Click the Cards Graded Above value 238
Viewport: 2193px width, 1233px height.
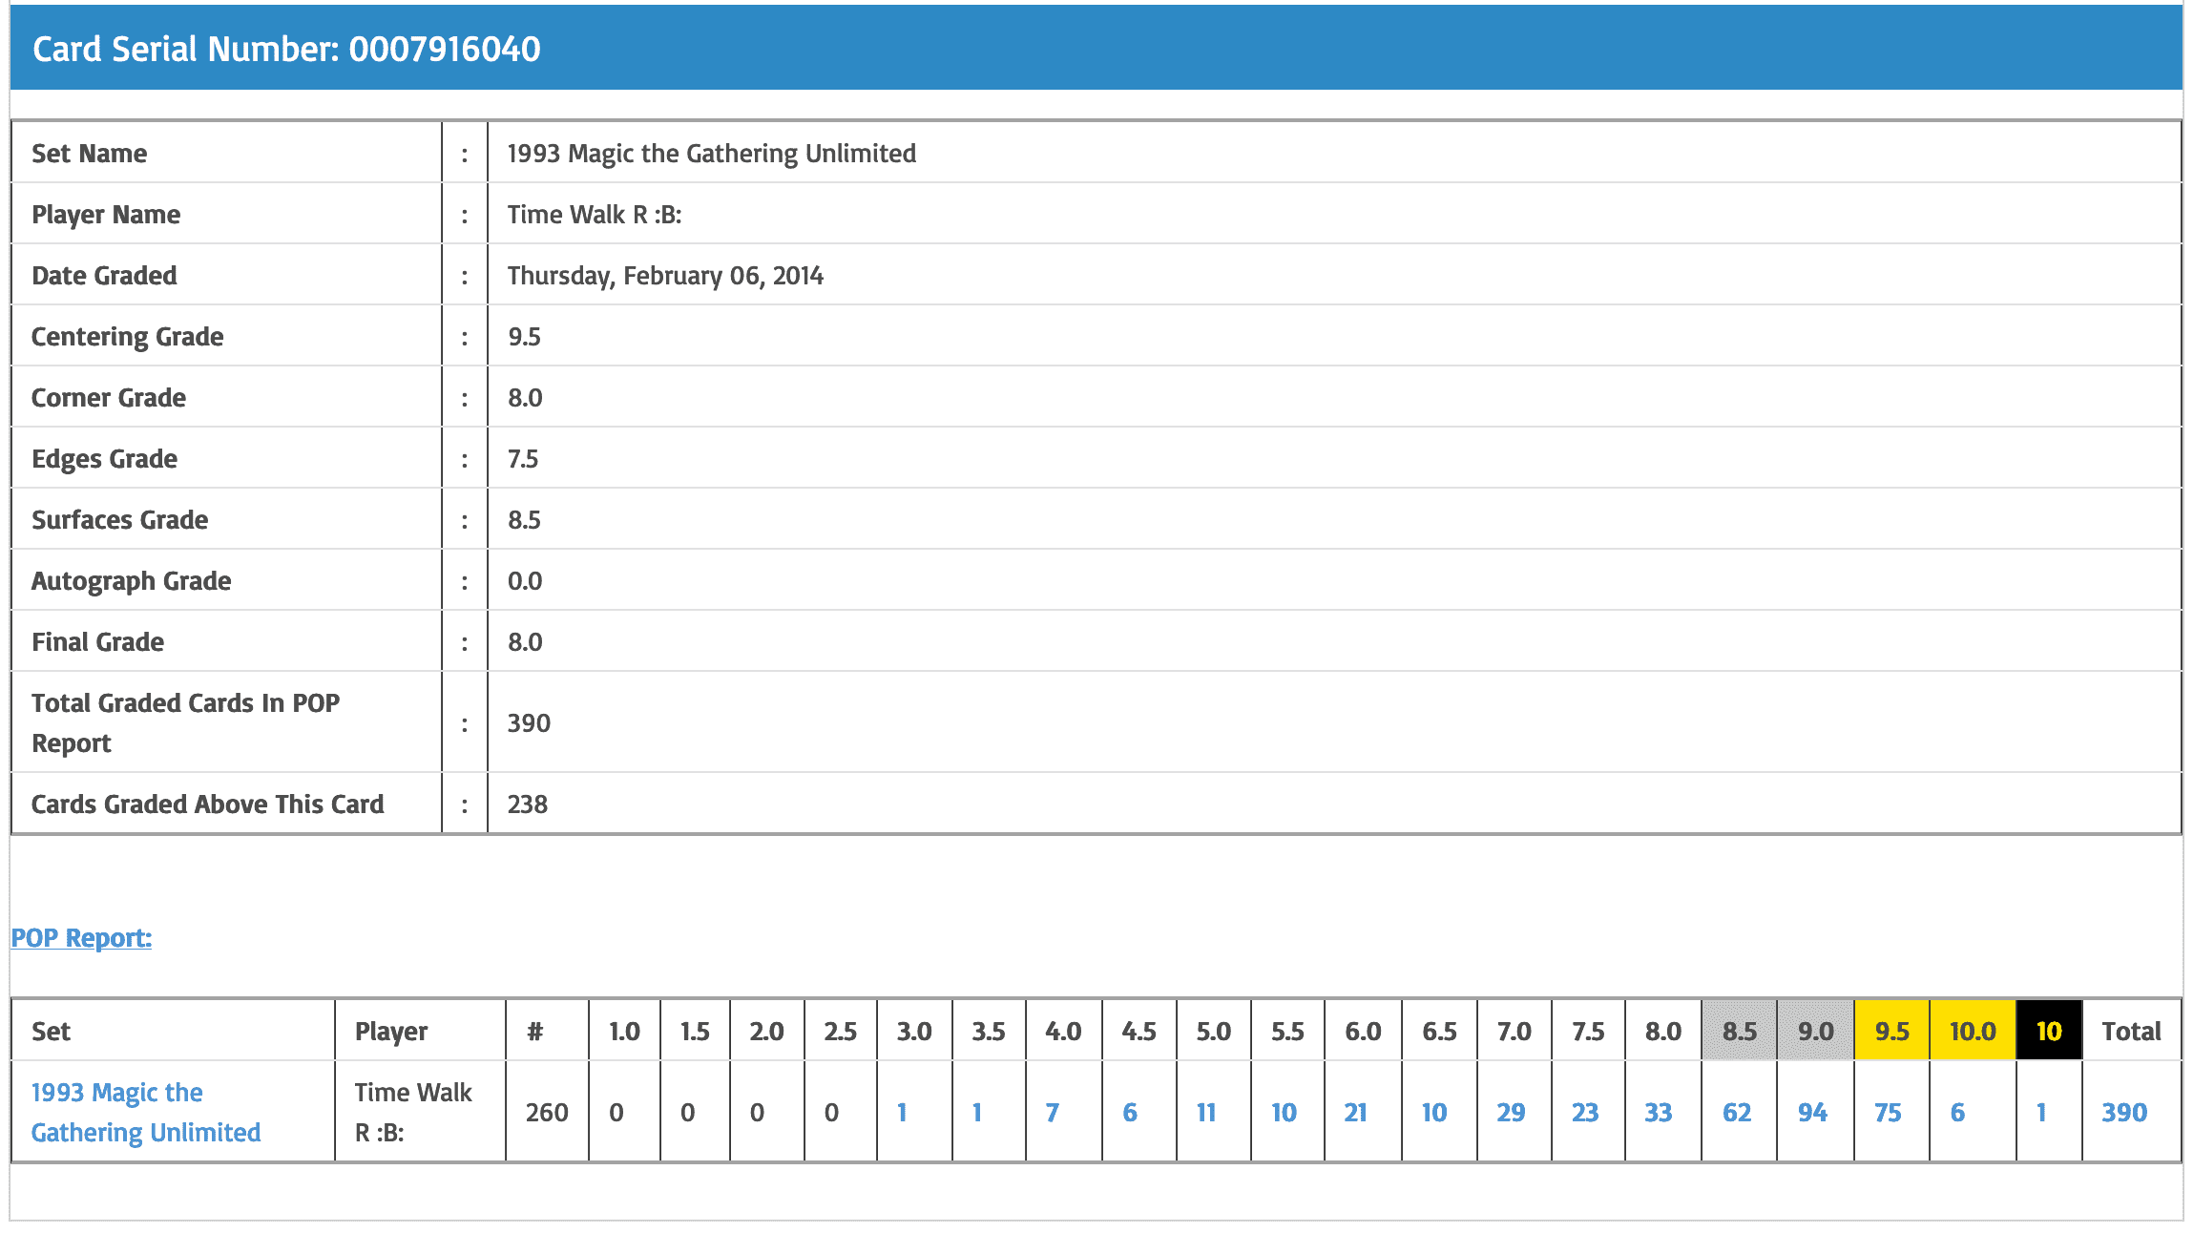(527, 805)
